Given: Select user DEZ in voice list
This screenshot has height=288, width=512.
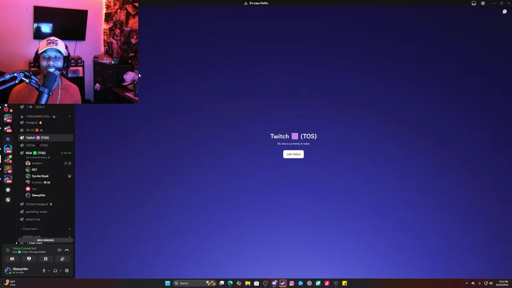Looking at the screenshot, I should [x=48, y=170].
